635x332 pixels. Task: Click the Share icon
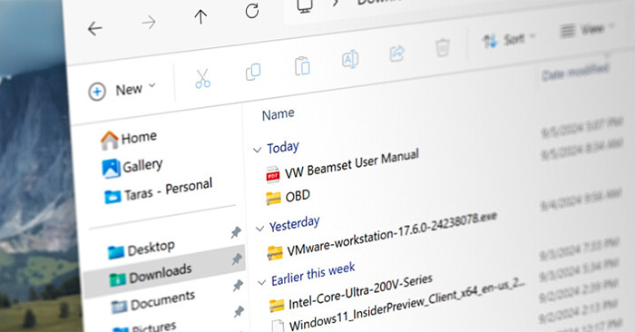pos(397,53)
